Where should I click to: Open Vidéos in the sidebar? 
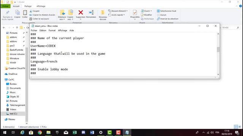[x=11, y=109]
